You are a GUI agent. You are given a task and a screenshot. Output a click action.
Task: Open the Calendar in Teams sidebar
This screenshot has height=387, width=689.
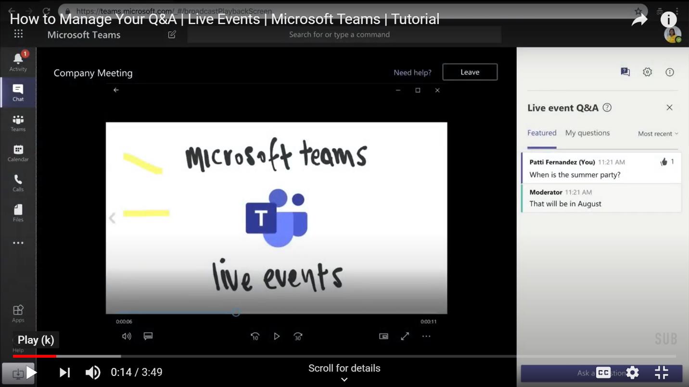click(18, 153)
